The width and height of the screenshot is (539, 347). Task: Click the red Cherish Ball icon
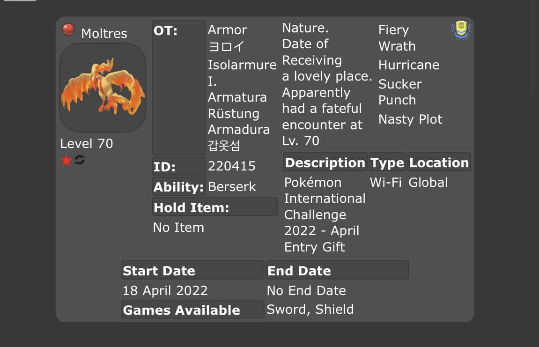click(68, 30)
